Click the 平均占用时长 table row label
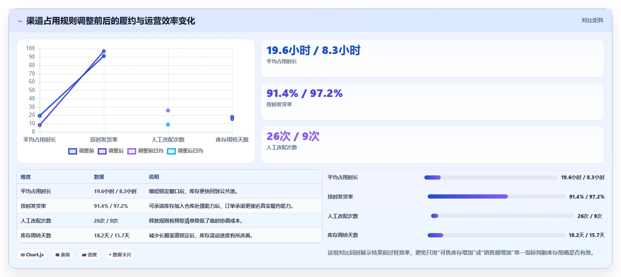The width and height of the screenshot is (621, 277). coord(36,191)
